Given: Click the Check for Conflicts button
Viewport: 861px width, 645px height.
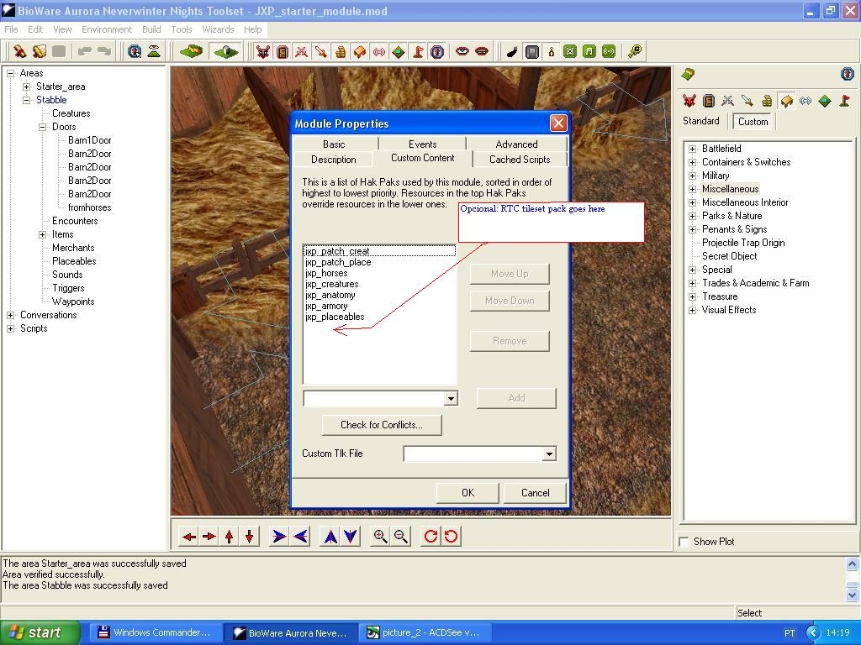Looking at the screenshot, I should [381, 425].
